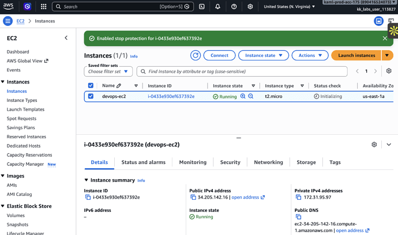Copy the Private IPv4 address

[x=299, y=197]
